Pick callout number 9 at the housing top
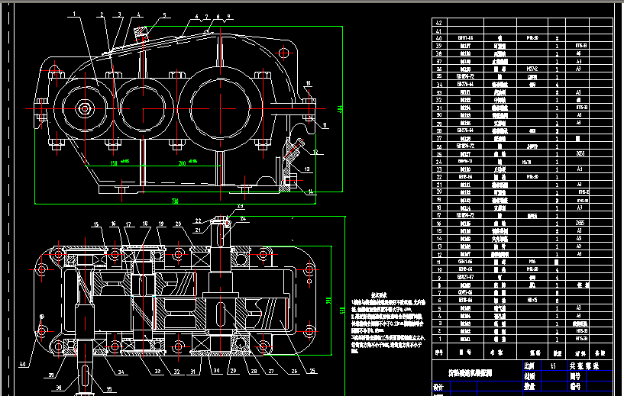Viewport: 624px width, 396px height. click(x=228, y=17)
